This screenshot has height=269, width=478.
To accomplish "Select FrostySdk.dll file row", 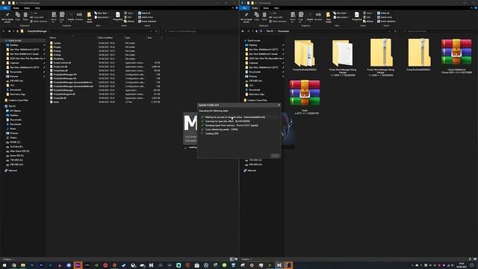I will [x=105, y=98].
